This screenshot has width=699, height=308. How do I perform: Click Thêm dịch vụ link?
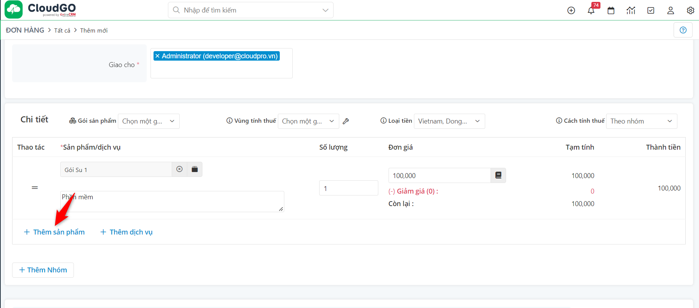click(x=126, y=232)
